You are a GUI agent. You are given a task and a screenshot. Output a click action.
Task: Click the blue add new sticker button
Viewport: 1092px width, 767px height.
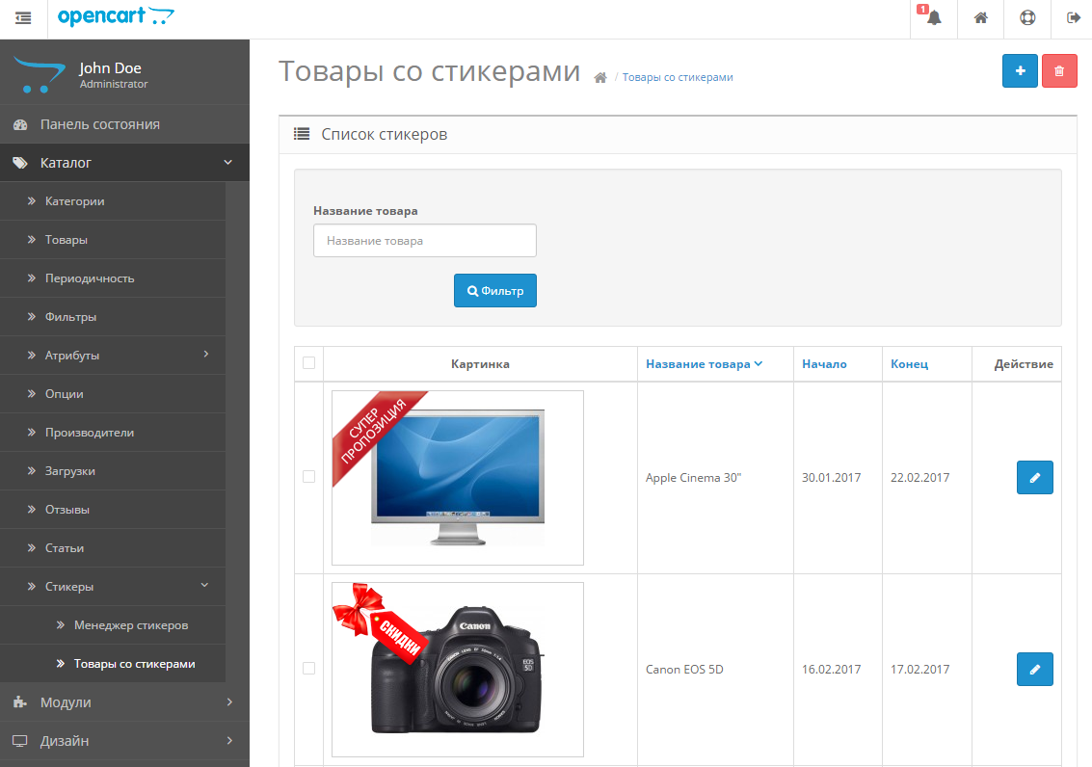point(1020,71)
